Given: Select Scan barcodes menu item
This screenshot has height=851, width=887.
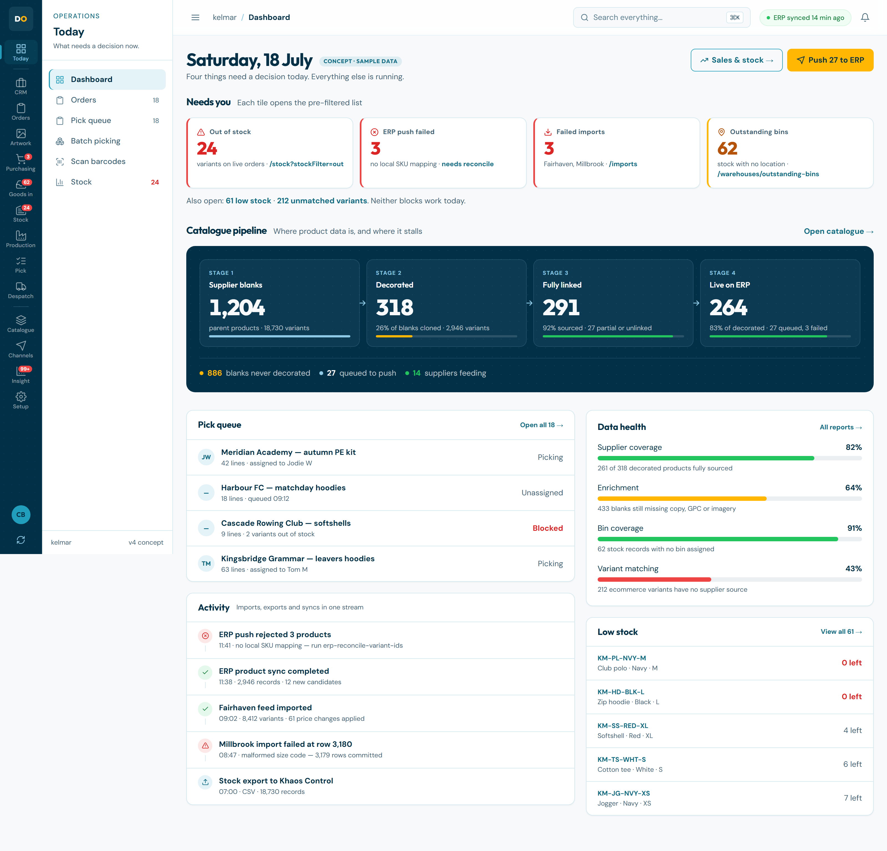Looking at the screenshot, I should [x=107, y=162].
